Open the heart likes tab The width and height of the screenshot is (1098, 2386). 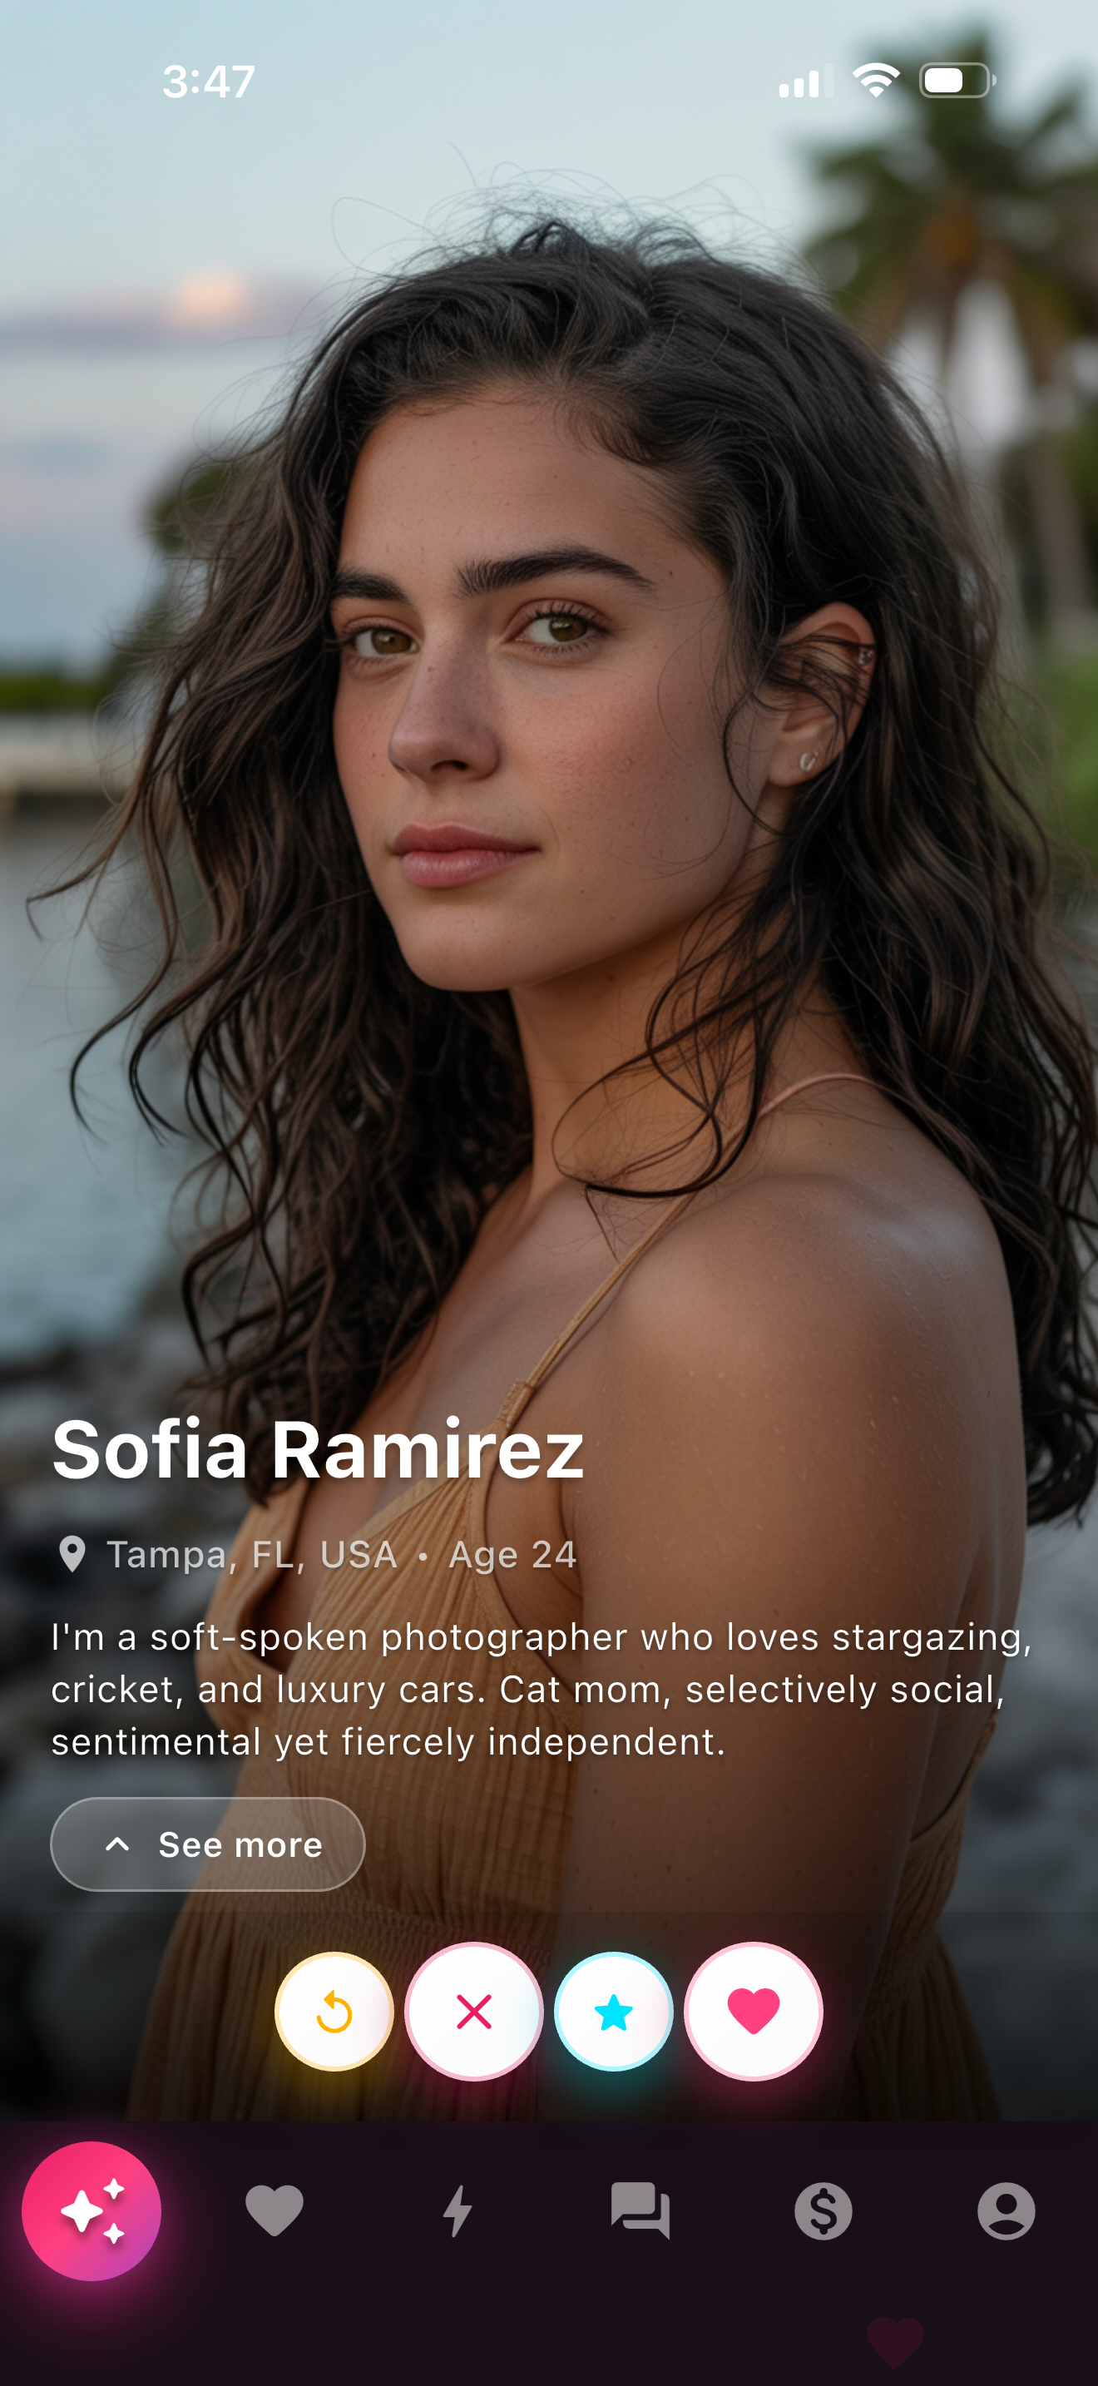tap(274, 2212)
